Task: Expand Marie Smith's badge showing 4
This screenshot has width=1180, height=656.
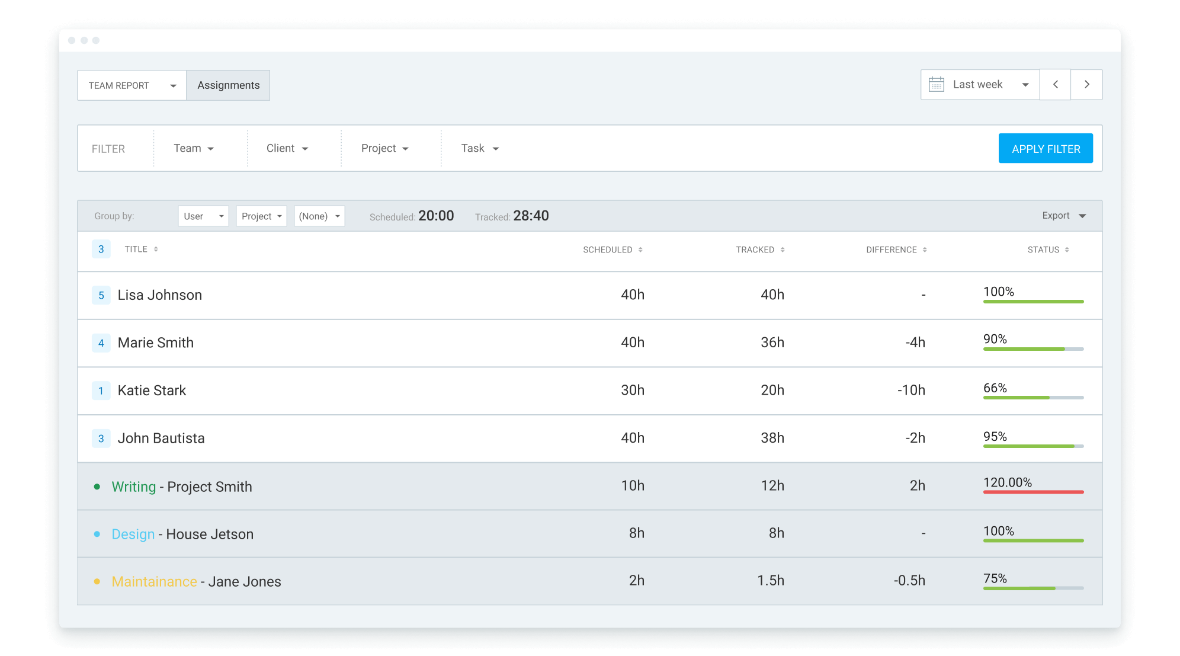Action: 101,343
